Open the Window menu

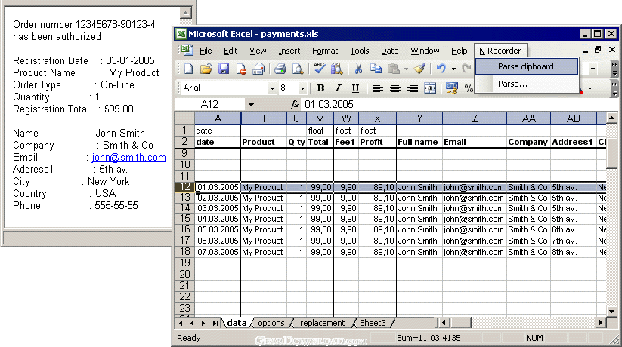(425, 51)
